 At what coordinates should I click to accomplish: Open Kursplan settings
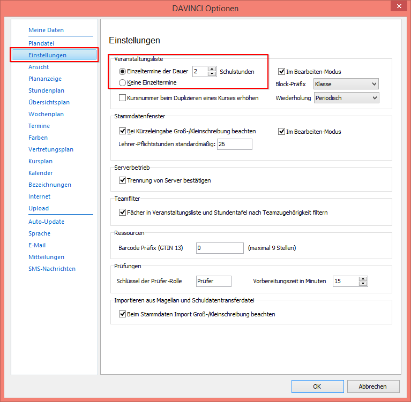pos(40,161)
